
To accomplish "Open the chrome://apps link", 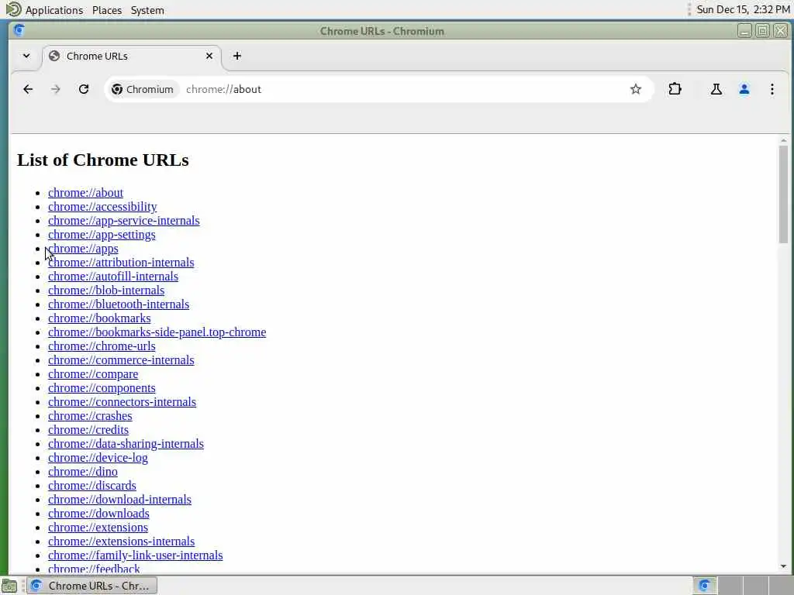I will pyautogui.click(x=83, y=249).
